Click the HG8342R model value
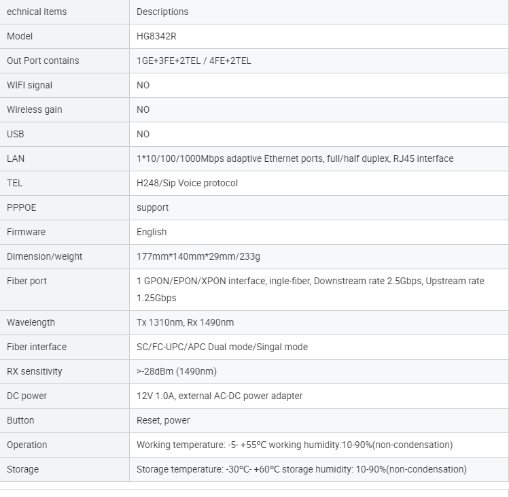 156,36
